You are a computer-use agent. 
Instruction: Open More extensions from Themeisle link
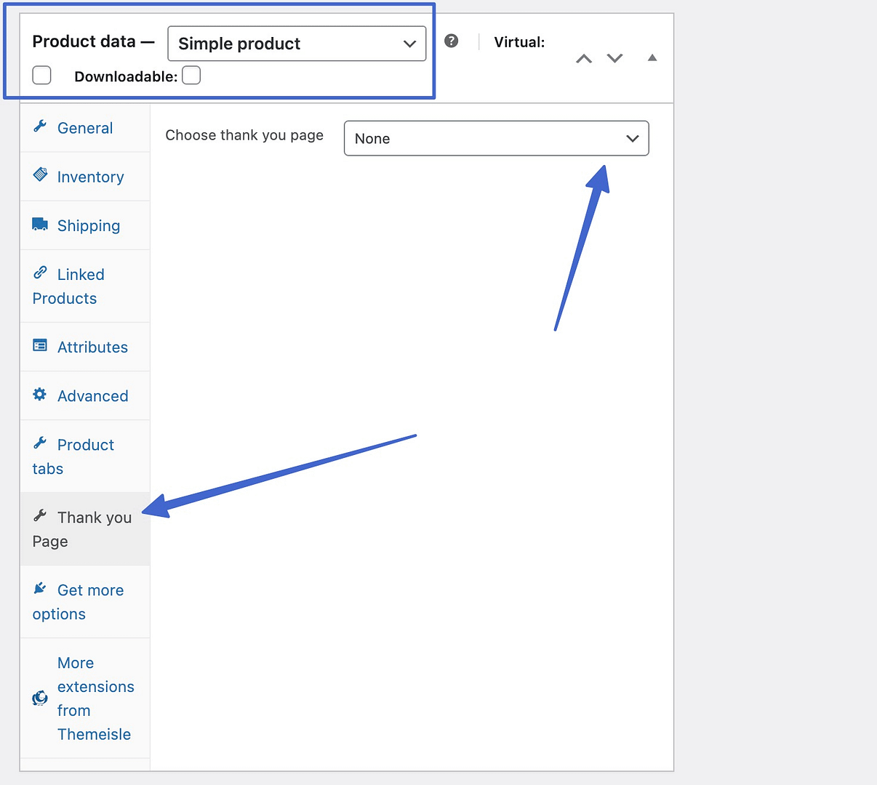pos(95,699)
